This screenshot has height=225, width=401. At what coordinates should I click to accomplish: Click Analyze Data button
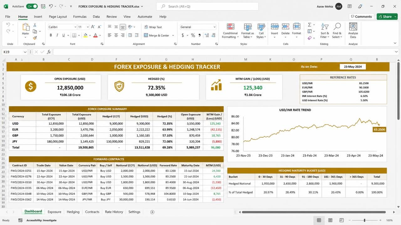353,31
